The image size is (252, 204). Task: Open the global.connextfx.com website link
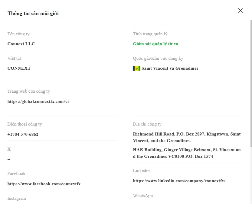tap(38, 101)
